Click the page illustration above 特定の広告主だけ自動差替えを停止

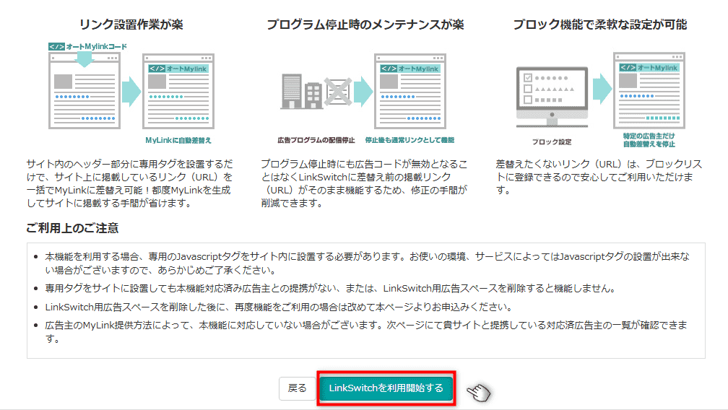point(649,90)
